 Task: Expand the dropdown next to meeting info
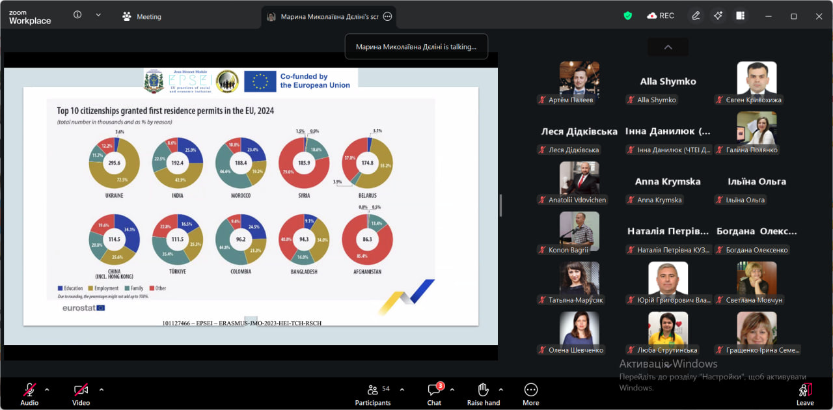pyautogui.click(x=98, y=15)
